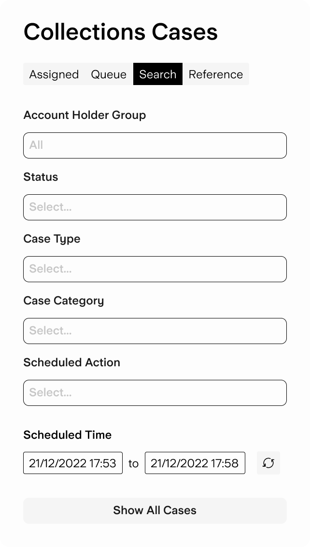
Task: Select the Search tab
Action: [158, 74]
